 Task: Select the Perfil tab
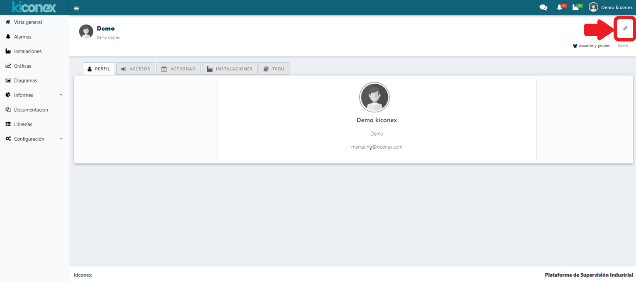99,69
